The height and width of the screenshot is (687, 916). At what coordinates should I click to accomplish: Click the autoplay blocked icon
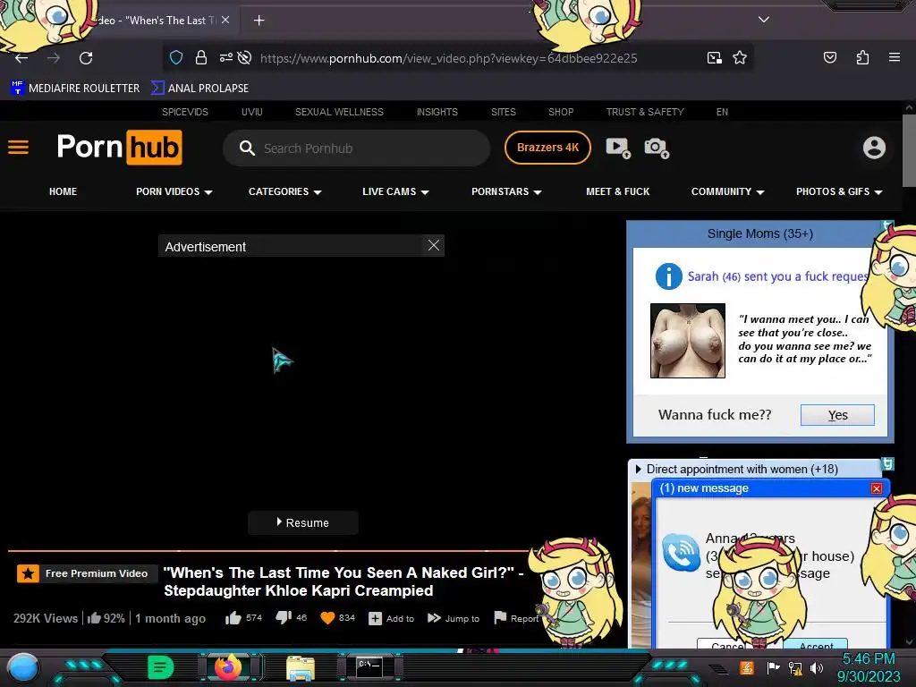coord(245,57)
